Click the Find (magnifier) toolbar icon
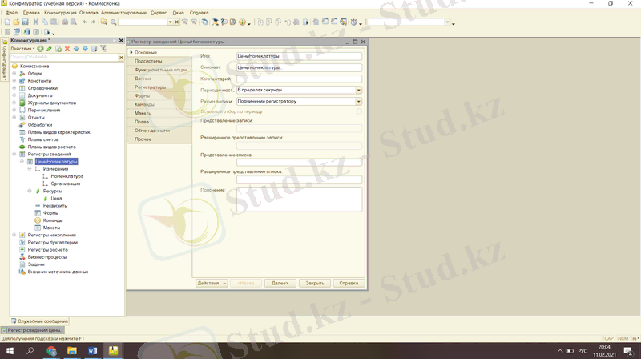 pos(114,22)
